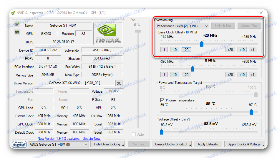277x158 pixels.
Task: Click the Voltage value 0.918 V
Action: [x=113, y=91]
